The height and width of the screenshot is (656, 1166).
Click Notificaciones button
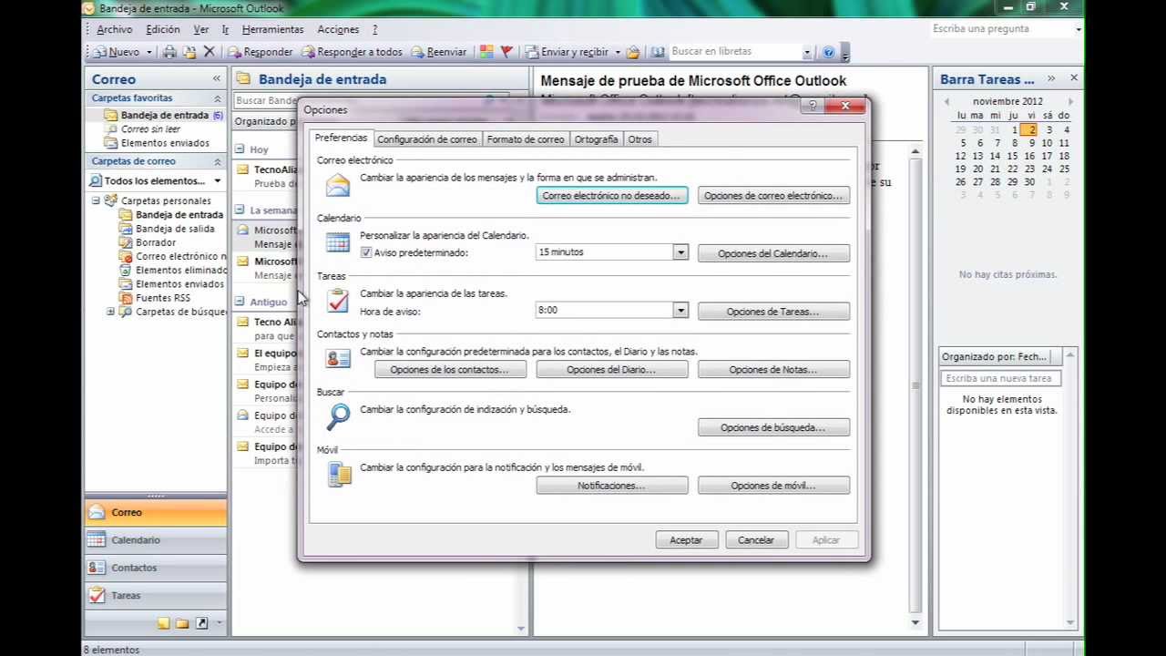coord(611,486)
